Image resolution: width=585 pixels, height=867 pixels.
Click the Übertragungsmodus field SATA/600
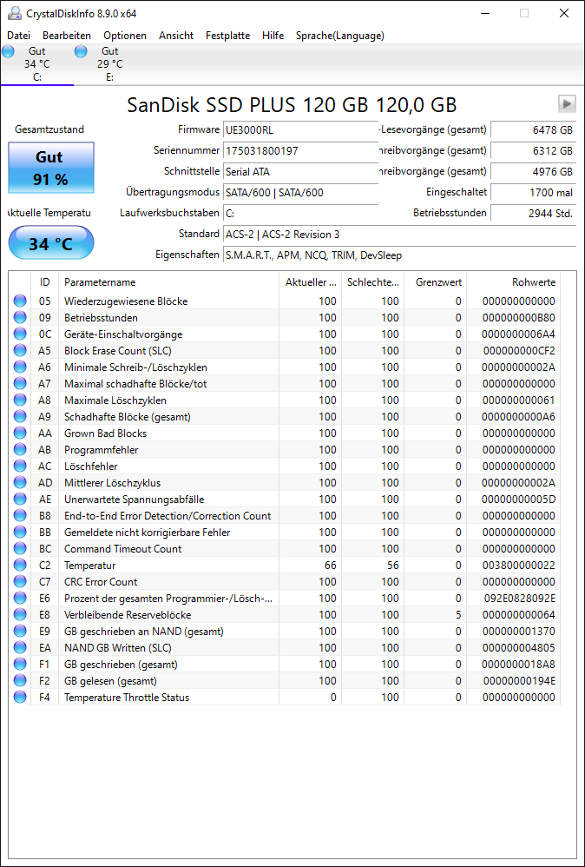[x=300, y=193]
